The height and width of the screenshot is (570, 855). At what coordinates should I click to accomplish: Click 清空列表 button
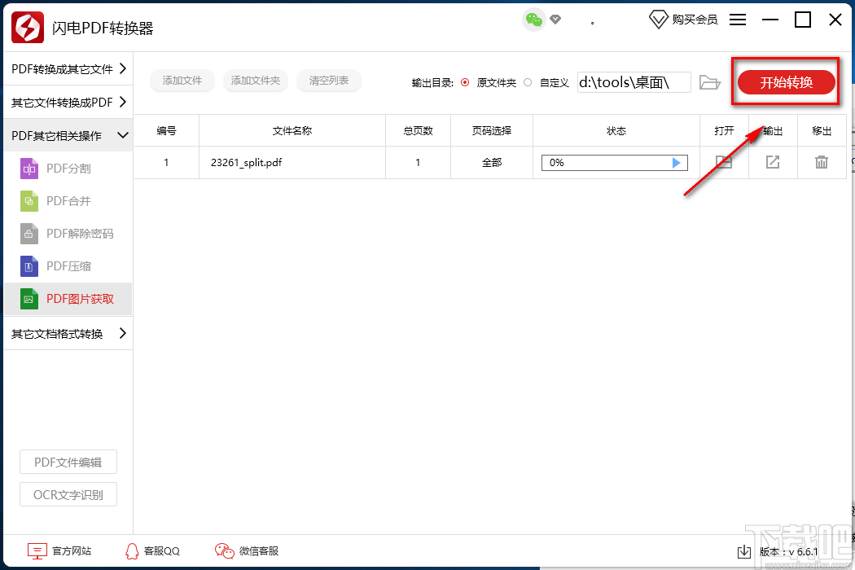329,81
